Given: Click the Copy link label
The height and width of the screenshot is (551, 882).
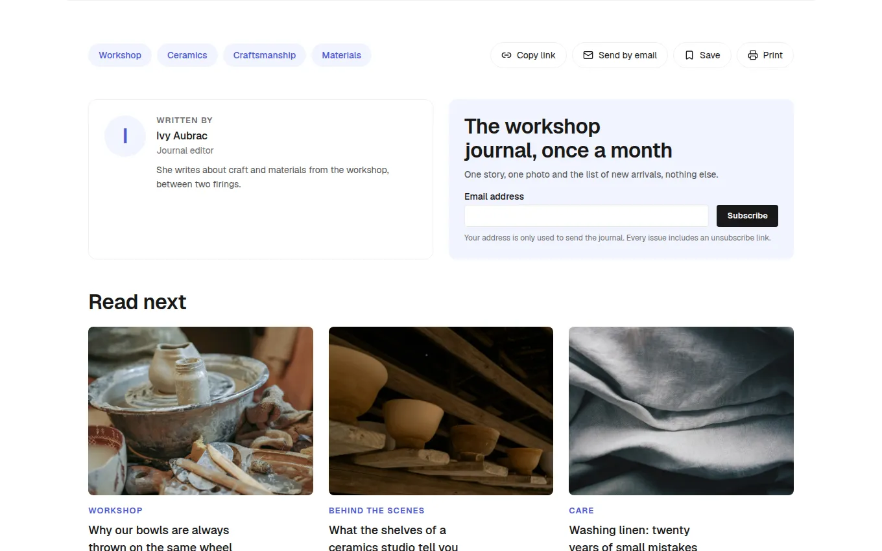Looking at the screenshot, I should point(536,55).
